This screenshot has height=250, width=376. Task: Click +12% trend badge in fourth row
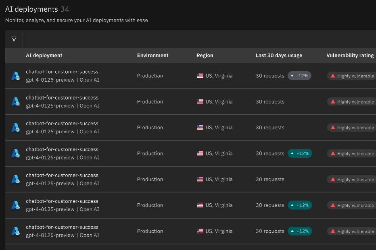point(300,153)
